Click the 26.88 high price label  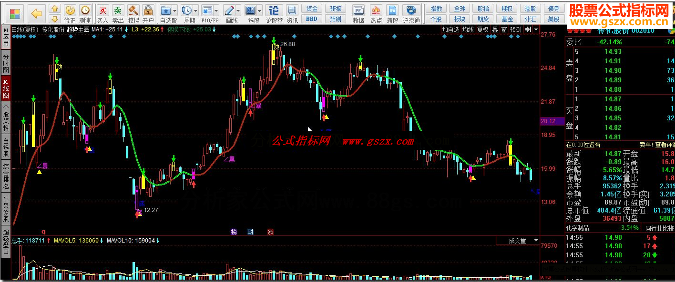pos(288,44)
